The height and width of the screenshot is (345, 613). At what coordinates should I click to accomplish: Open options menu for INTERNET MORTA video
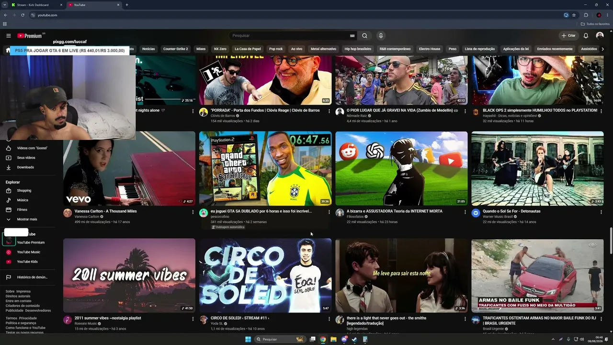(x=465, y=212)
